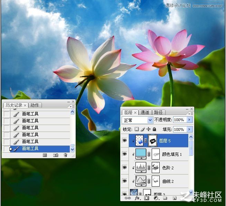Open the Layers panel options menu
This screenshot has width=226, height=206.
tap(191, 114)
